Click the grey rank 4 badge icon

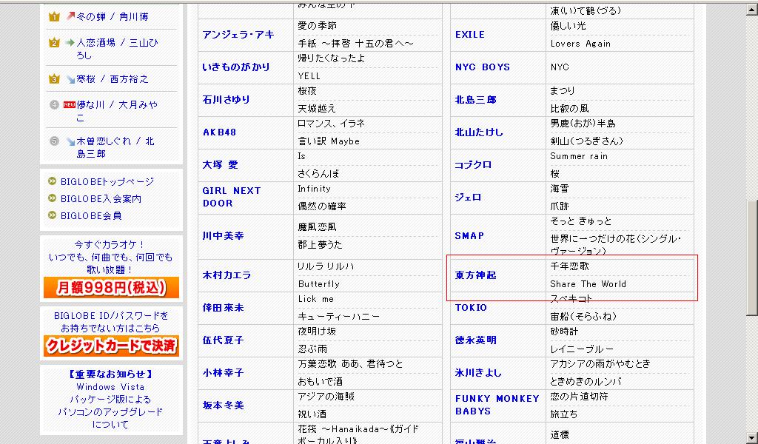point(54,105)
